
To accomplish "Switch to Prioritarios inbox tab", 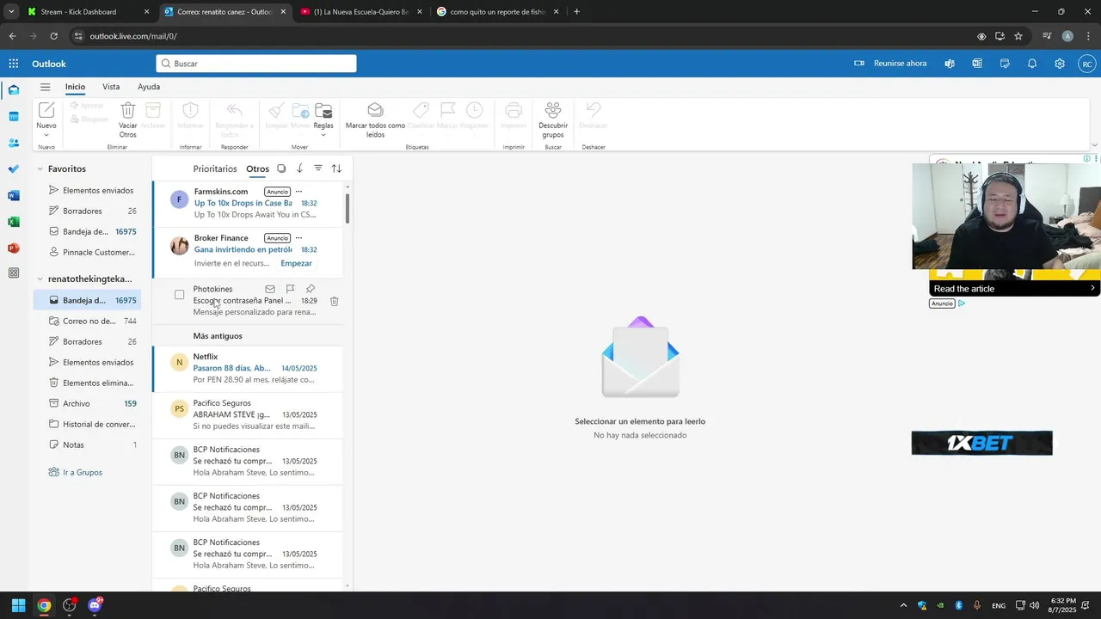I will [x=215, y=169].
